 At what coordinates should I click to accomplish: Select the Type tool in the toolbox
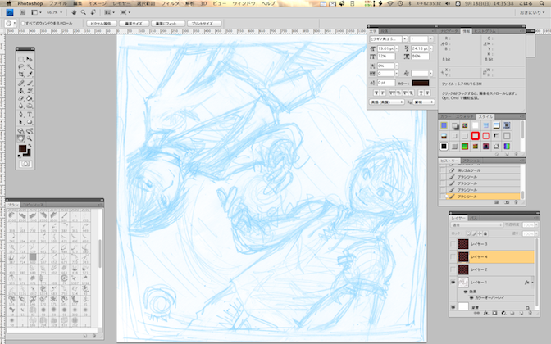coord(30,115)
